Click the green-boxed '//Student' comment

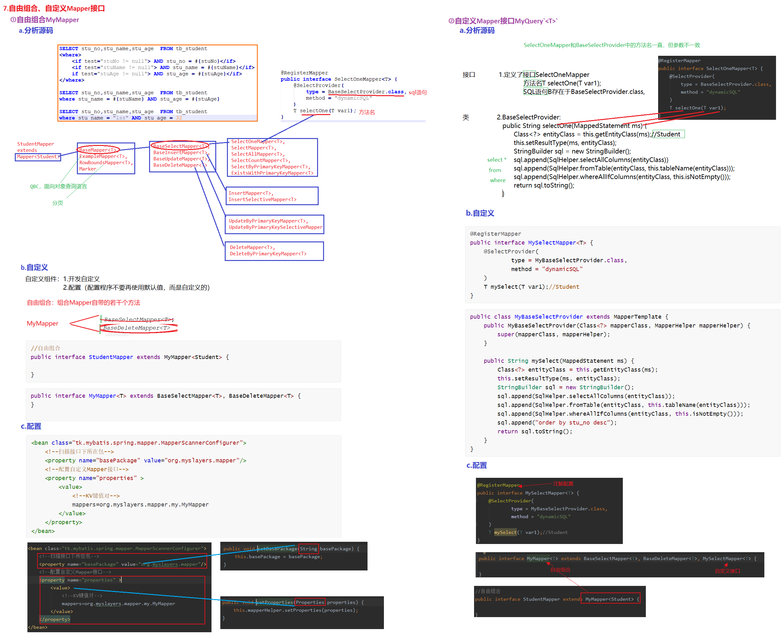pos(668,134)
